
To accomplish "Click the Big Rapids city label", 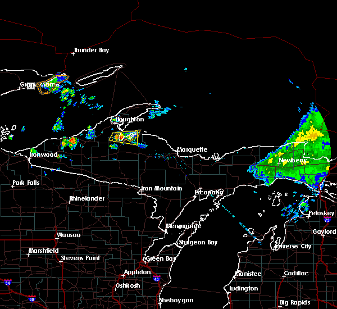I will [x=295, y=303].
